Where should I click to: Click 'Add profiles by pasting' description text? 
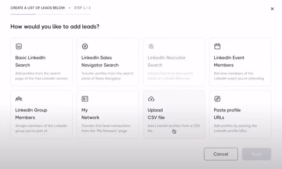[x=235, y=128]
